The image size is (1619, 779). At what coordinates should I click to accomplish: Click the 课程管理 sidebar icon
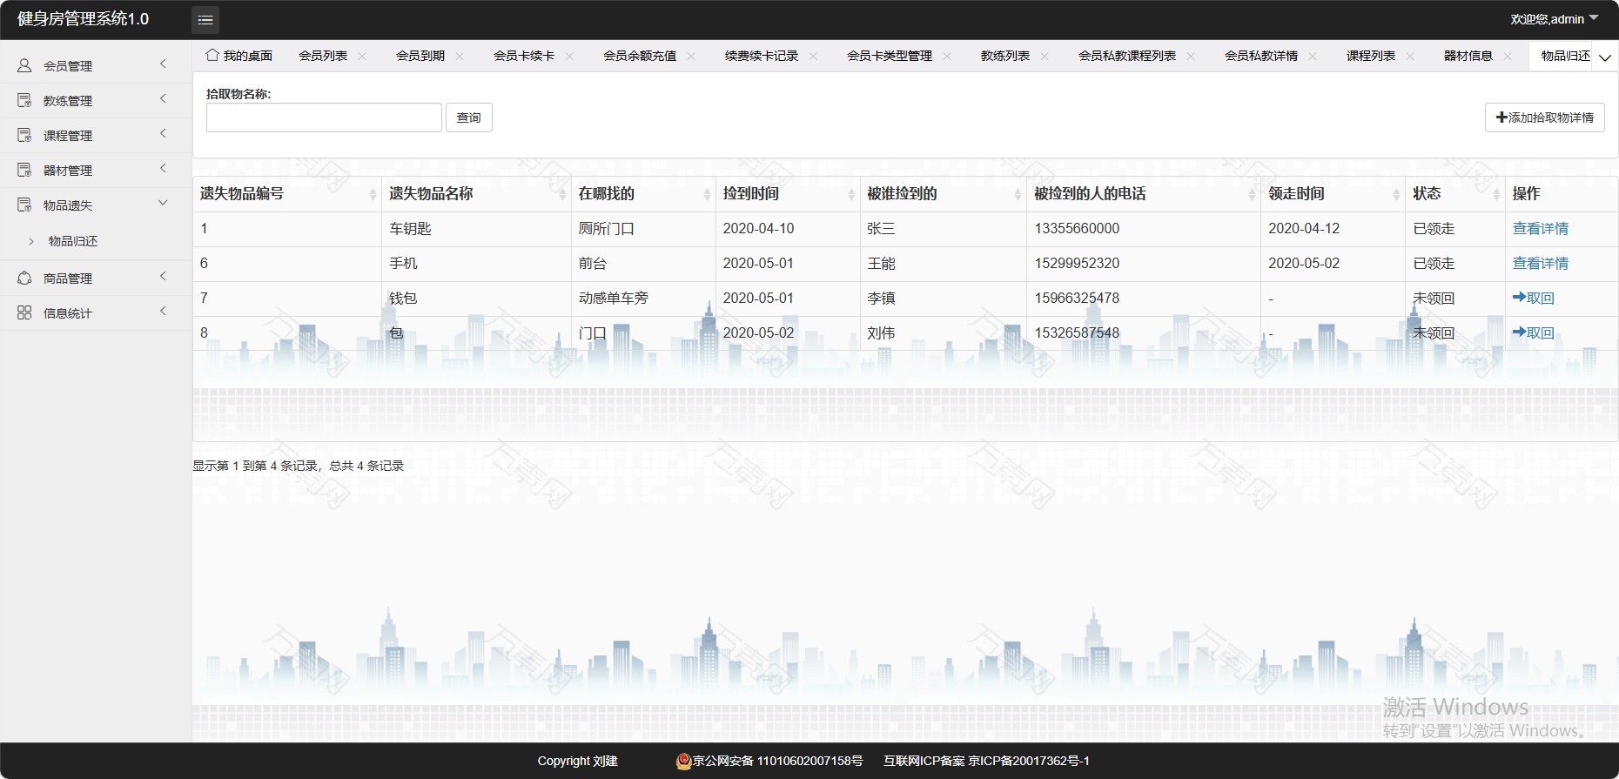[24, 135]
